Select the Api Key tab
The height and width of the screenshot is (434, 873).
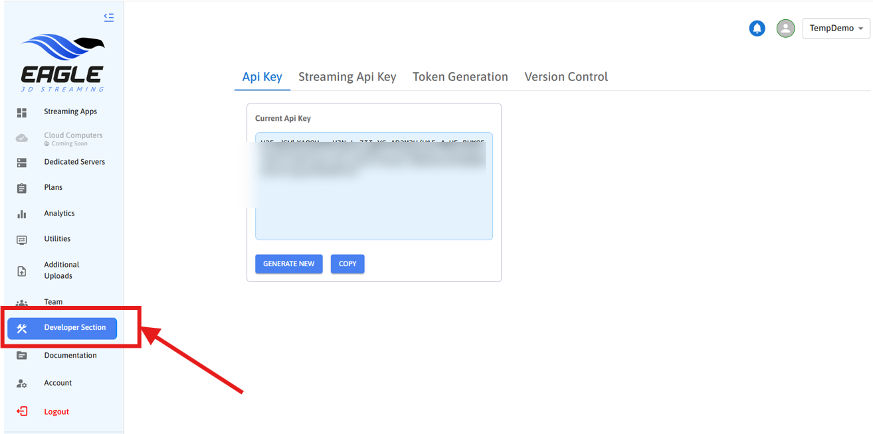(262, 77)
